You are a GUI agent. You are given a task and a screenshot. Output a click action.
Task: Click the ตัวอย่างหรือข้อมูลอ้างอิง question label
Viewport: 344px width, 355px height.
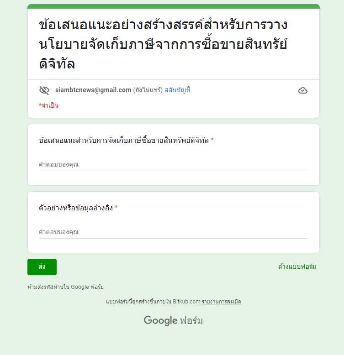coord(76,208)
